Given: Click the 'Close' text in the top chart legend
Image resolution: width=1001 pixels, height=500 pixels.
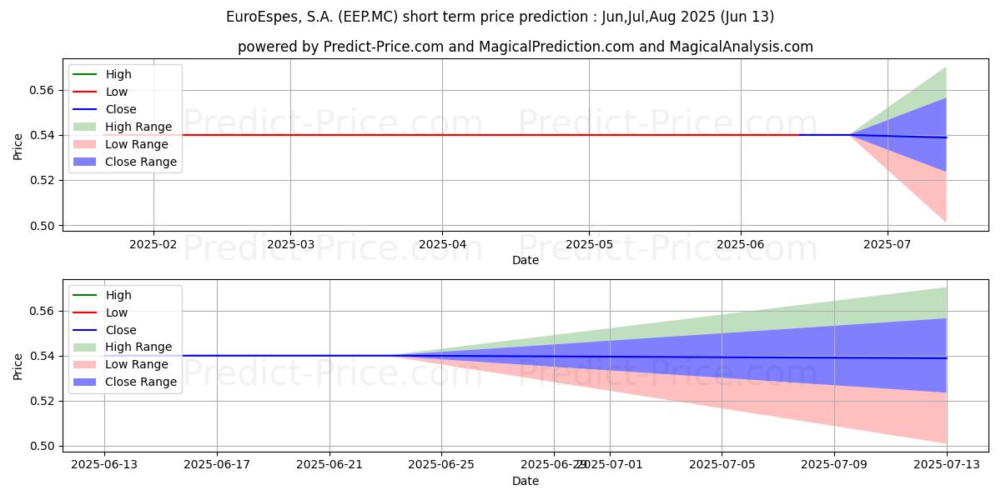Looking at the screenshot, I should point(121,109).
